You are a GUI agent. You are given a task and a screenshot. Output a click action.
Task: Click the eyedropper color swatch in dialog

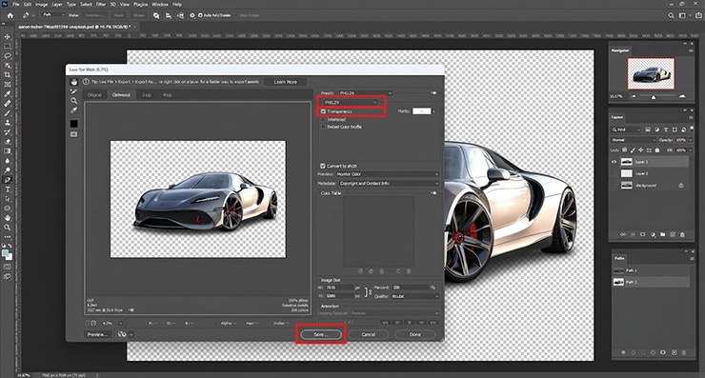73,124
